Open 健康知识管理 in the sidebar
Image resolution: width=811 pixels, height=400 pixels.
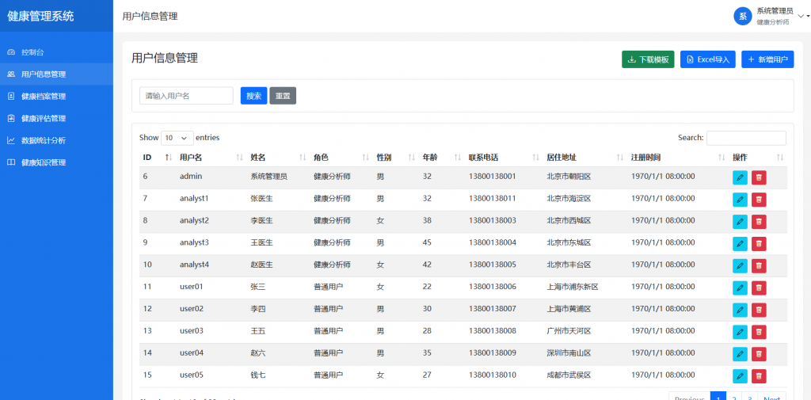(56, 162)
